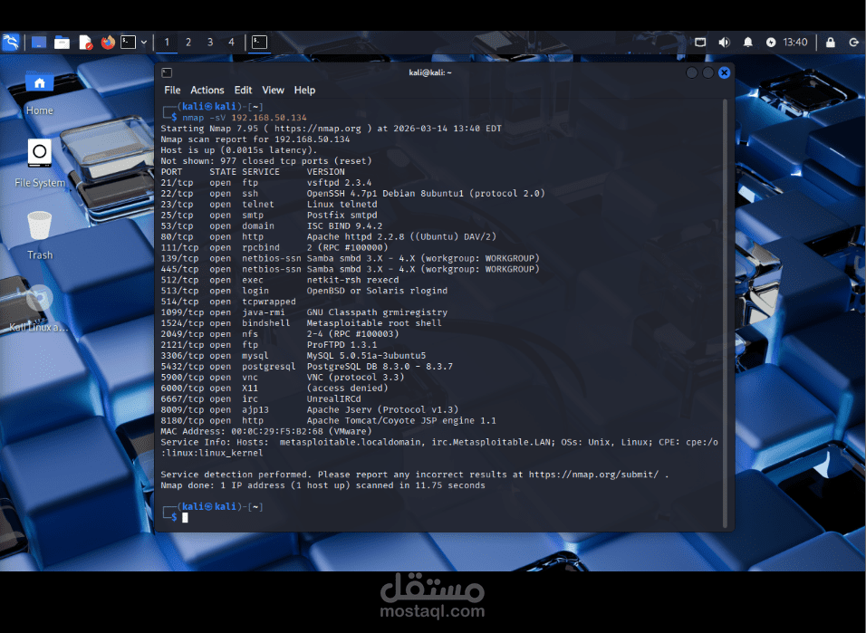Click PostgreSQL DB 8.3.0 - 8.3.7 text
The height and width of the screenshot is (633, 866).
coord(380,367)
